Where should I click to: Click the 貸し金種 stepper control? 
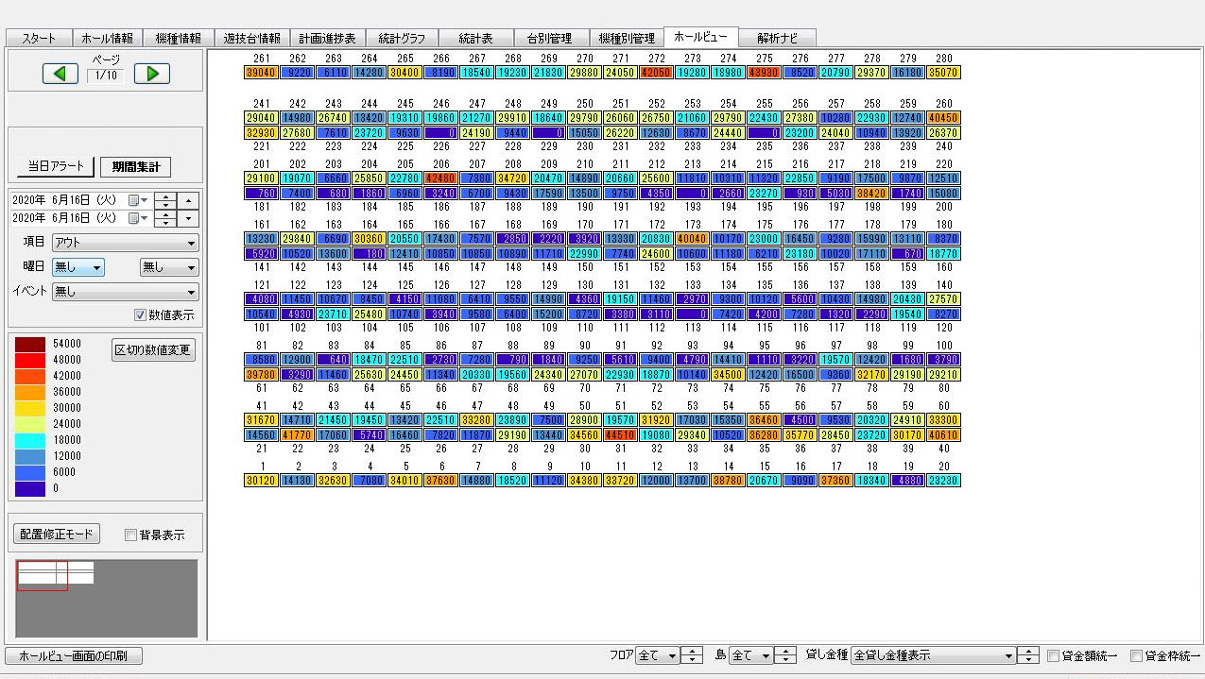coord(1028,655)
